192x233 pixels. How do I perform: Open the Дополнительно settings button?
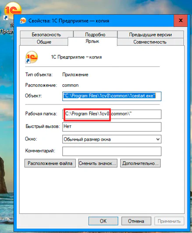(x=140, y=163)
